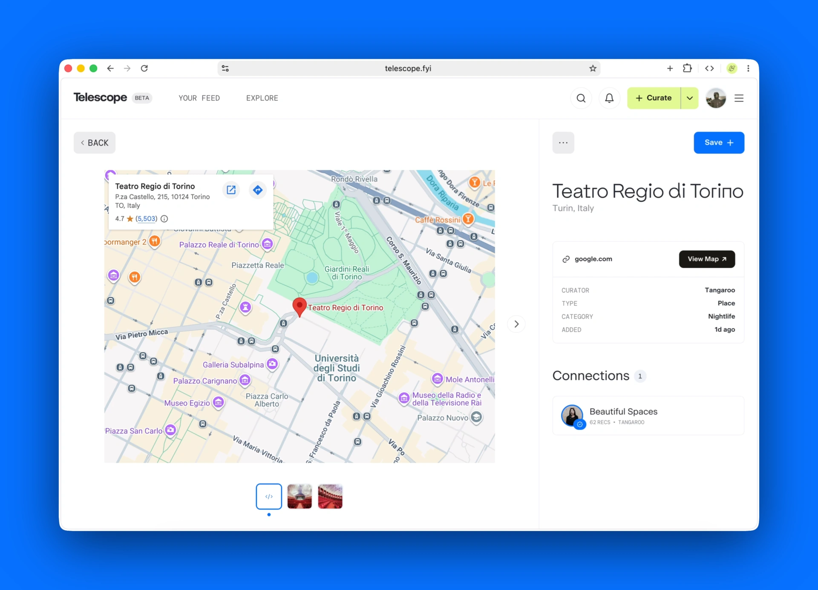Select the first theater photo thumbnail

coord(300,496)
